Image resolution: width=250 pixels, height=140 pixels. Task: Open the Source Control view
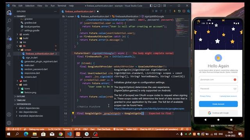click(9, 29)
